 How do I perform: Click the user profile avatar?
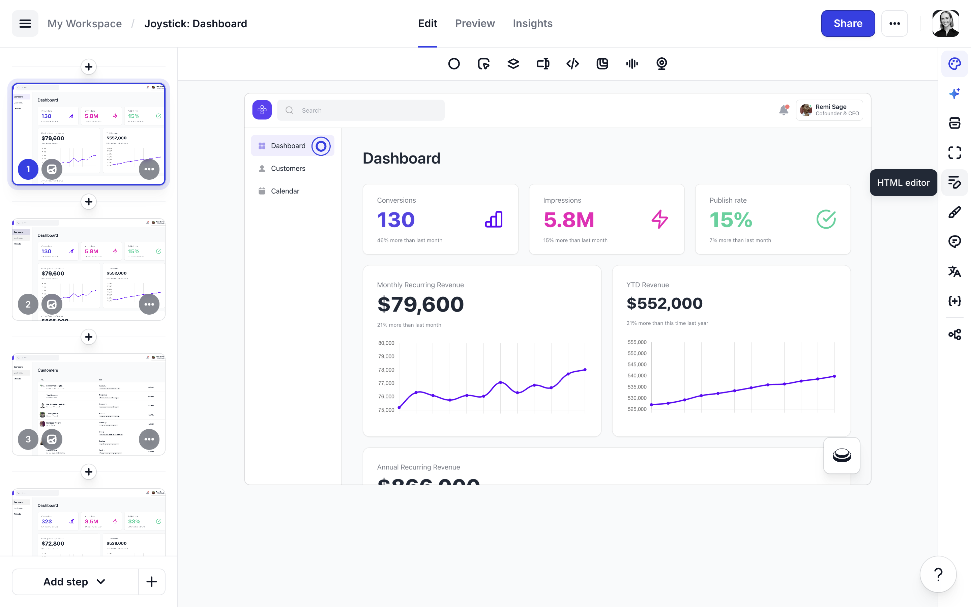click(x=946, y=24)
